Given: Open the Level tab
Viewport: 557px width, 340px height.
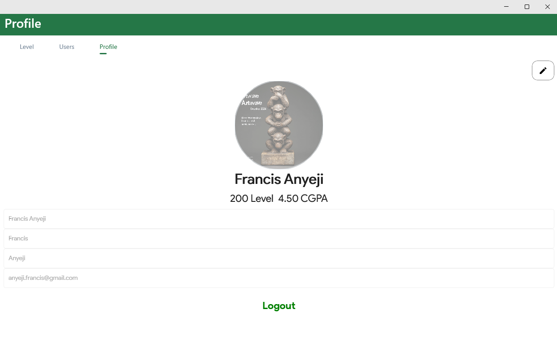Looking at the screenshot, I should 27,47.
